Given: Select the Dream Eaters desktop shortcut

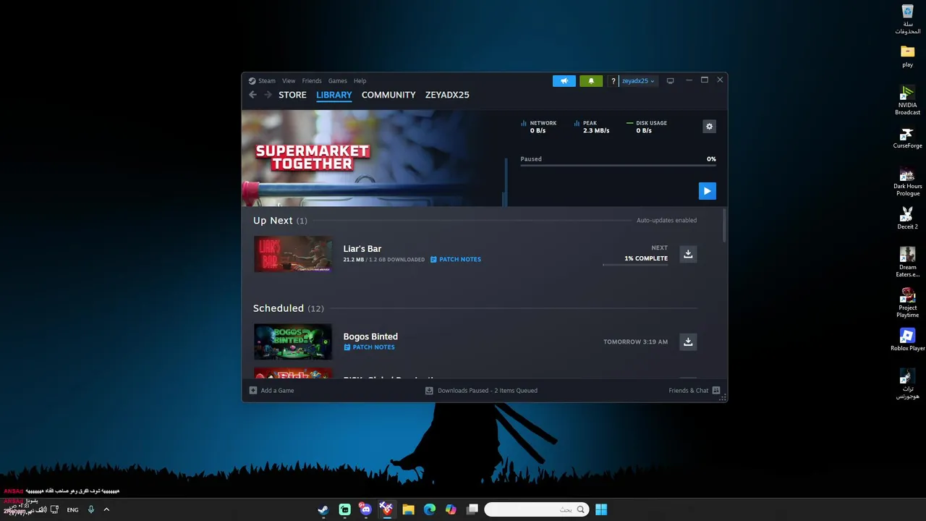Looking at the screenshot, I should click(907, 262).
